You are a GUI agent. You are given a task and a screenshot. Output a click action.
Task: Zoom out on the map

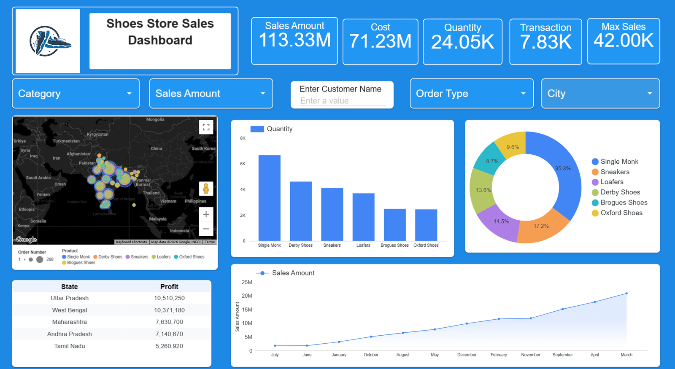(206, 229)
